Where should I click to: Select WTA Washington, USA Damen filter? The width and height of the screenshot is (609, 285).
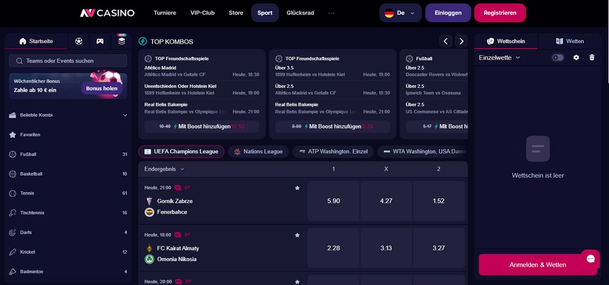(422, 151)
